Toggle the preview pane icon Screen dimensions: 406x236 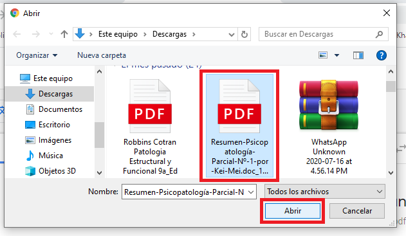click(358, 55)
